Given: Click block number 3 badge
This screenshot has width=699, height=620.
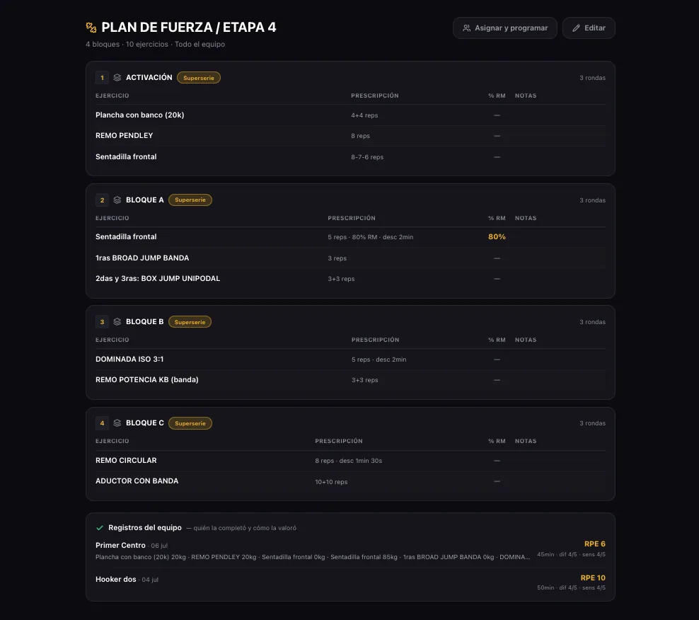Looking at the screenshot, I should point(102,321).
